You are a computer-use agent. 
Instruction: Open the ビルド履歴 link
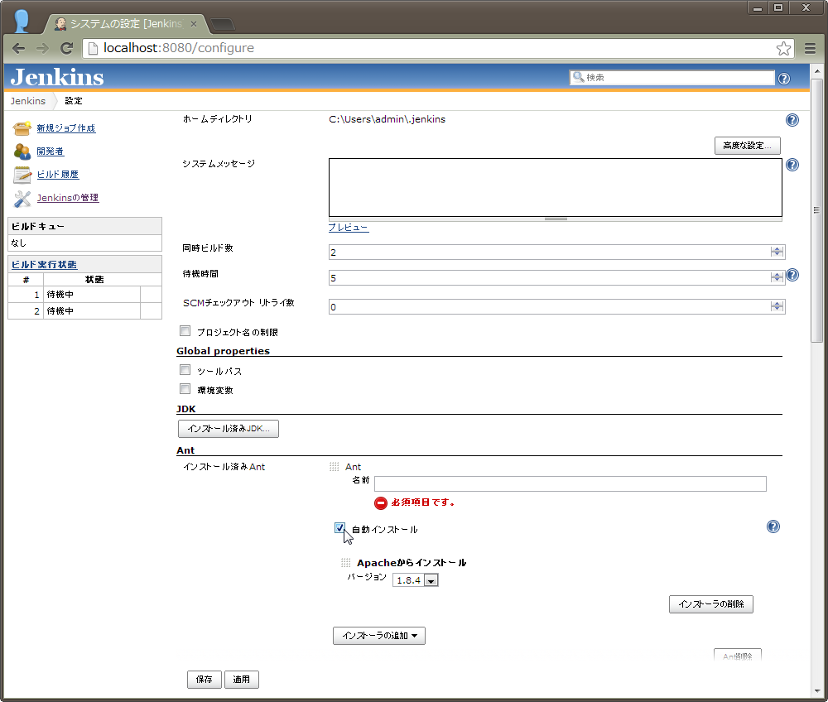pos(58,175)
